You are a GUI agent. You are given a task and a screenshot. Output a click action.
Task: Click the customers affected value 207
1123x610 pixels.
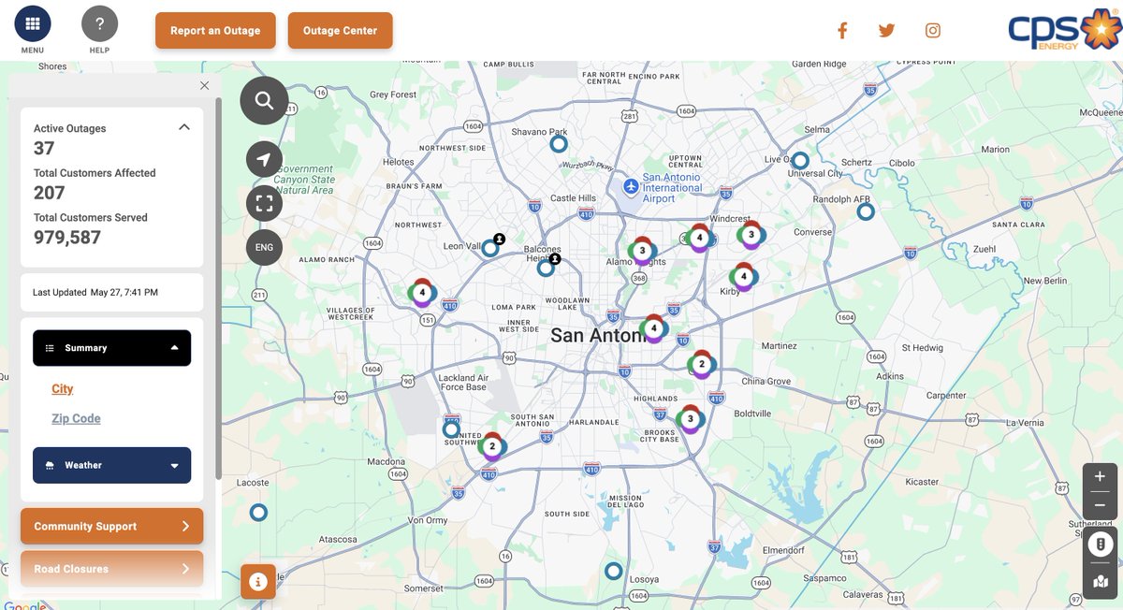pos(50,193)
